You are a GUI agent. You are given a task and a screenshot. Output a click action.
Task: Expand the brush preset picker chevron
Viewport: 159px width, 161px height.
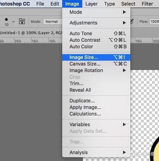pos(13,22)
